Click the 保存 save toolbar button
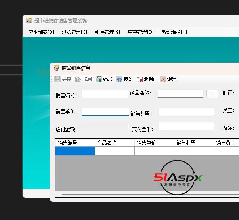Screen dimensions: 239x220 [x=63, y=79]
